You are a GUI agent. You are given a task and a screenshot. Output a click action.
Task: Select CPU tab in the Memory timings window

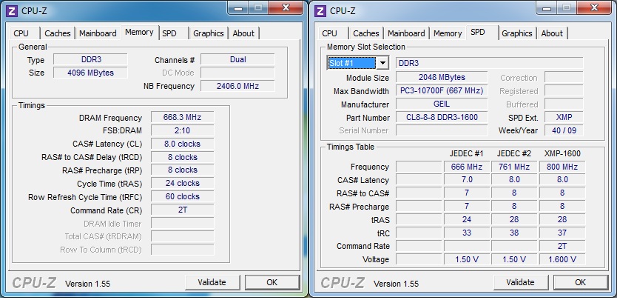[21, 33]
